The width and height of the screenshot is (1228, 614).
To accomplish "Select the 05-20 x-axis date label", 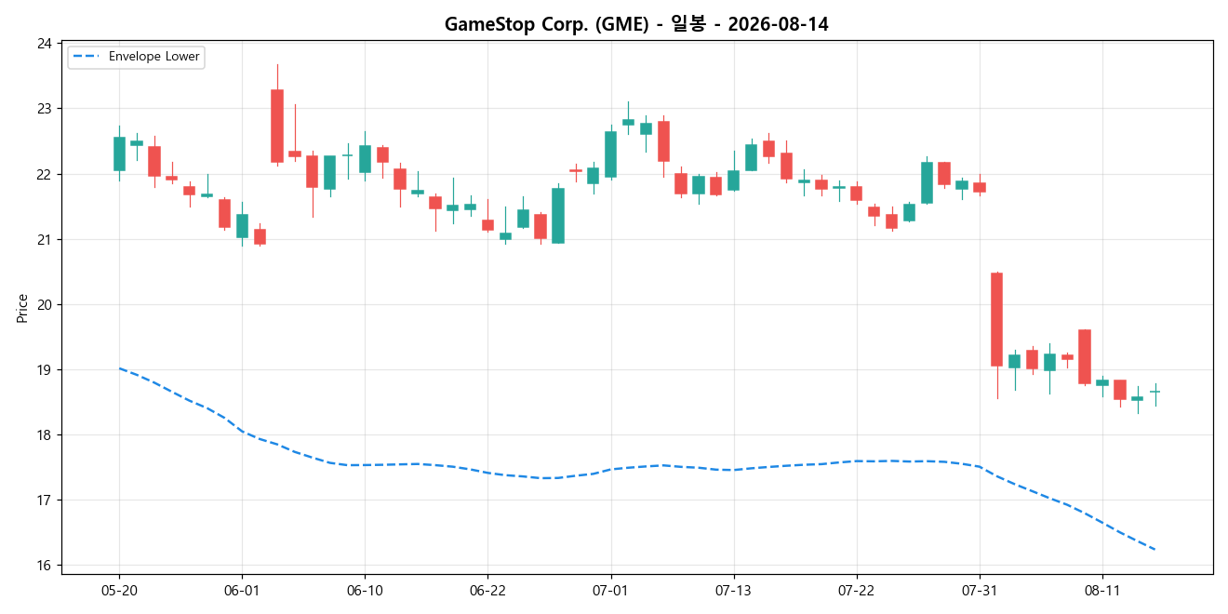I will coord(119,591).
